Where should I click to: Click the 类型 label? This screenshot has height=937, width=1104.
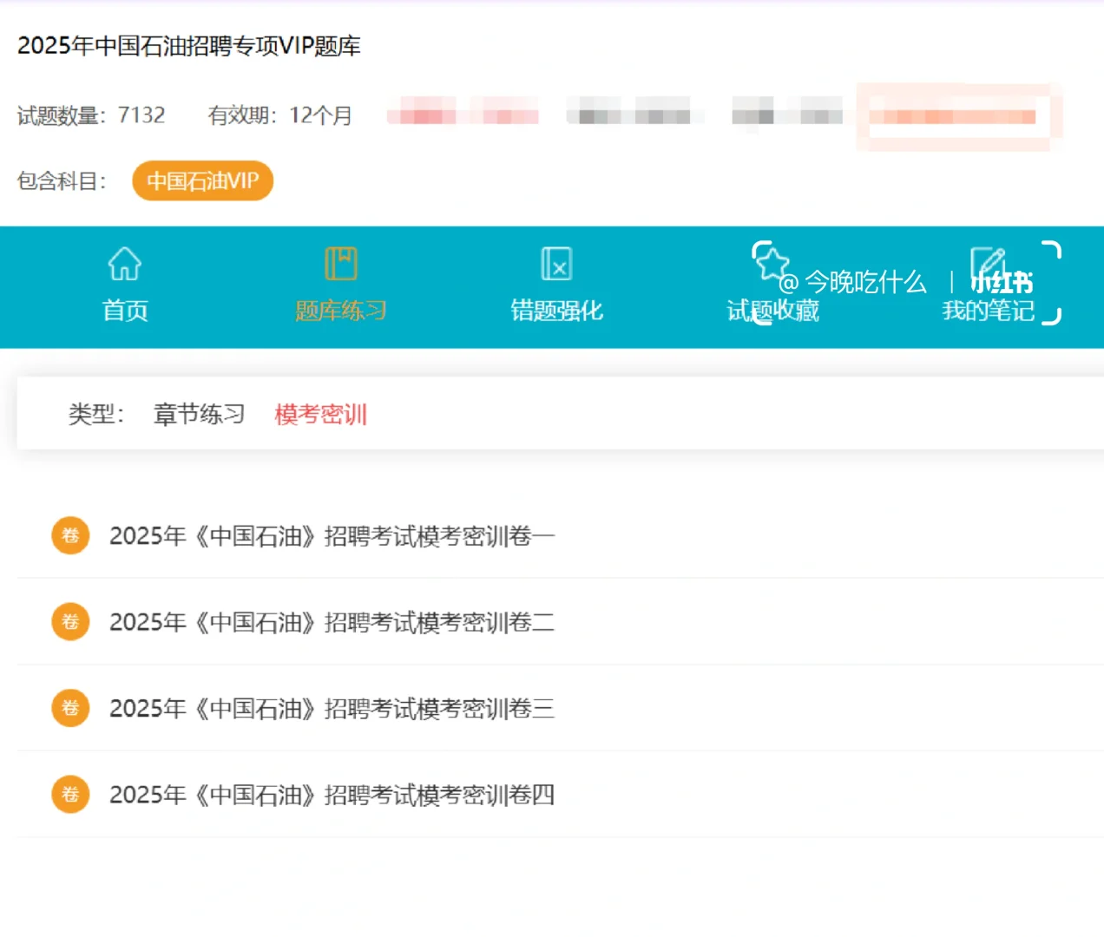click(x=96, y=415)
